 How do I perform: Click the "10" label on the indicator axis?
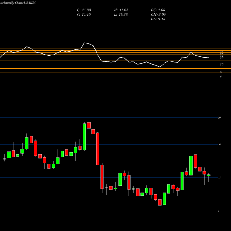222,64
